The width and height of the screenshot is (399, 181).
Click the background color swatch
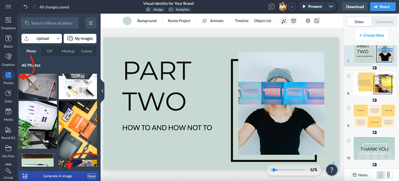[127, 21]
